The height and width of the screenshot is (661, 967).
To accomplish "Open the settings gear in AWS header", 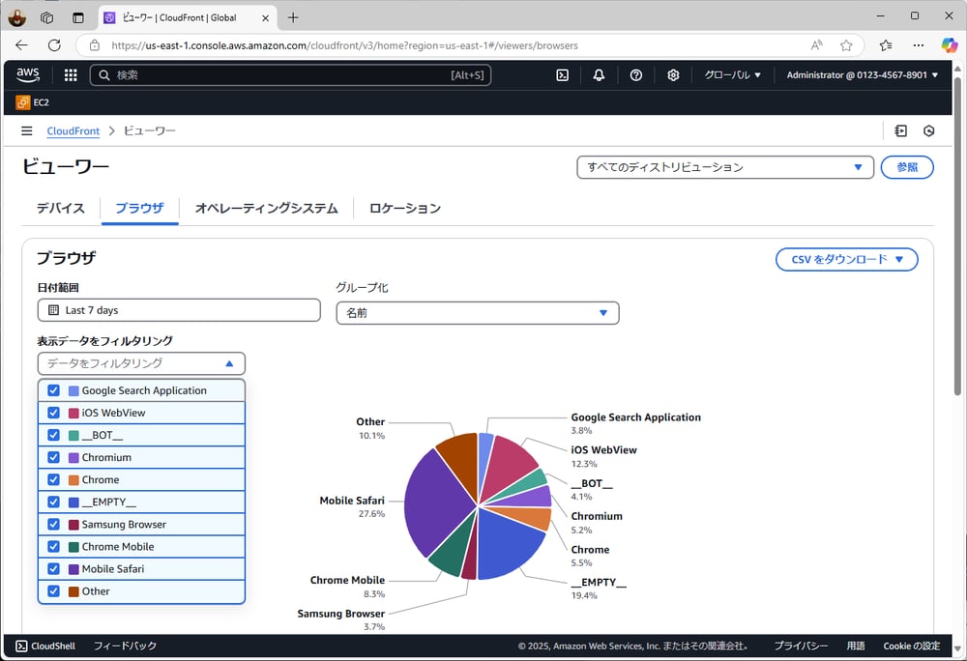I will click(673, 75).
